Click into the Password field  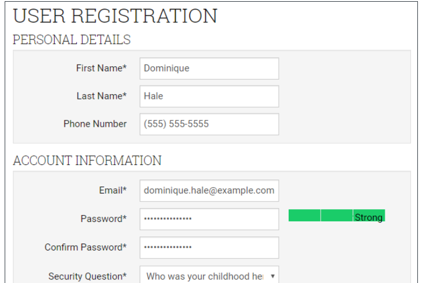click(209, 219)
